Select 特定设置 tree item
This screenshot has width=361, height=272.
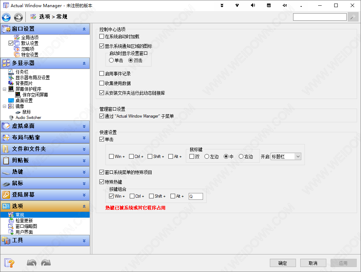[30, 55]
